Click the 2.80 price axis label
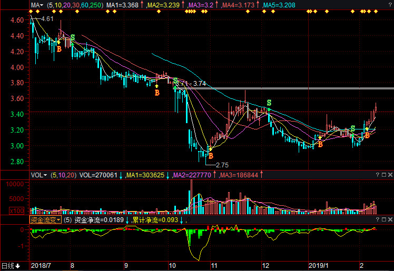Image resolution: width=394 pixels, height=271 pixels. (x=17, y=162)
